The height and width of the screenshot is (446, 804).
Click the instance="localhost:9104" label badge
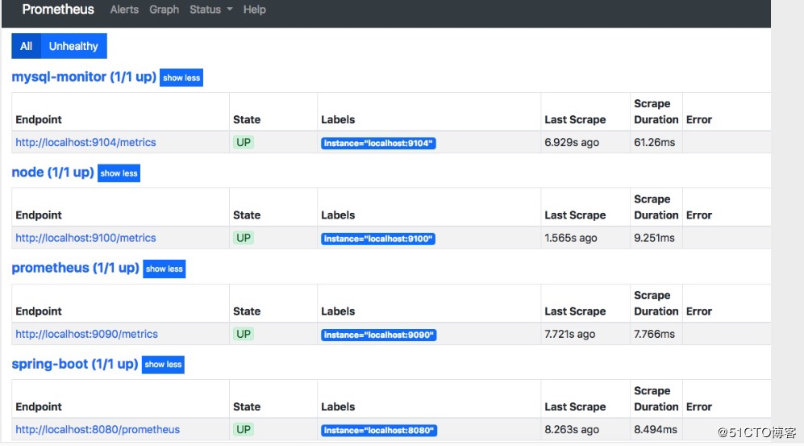(x=378, y=144)
